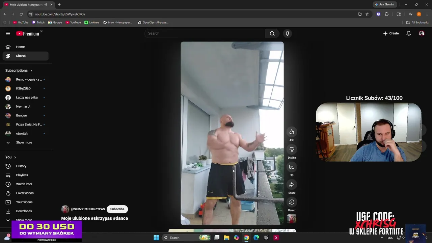The height and width of the screenshot is (243, 432).
Task: Open the Chrome profile circle
Action: (419, 14)
